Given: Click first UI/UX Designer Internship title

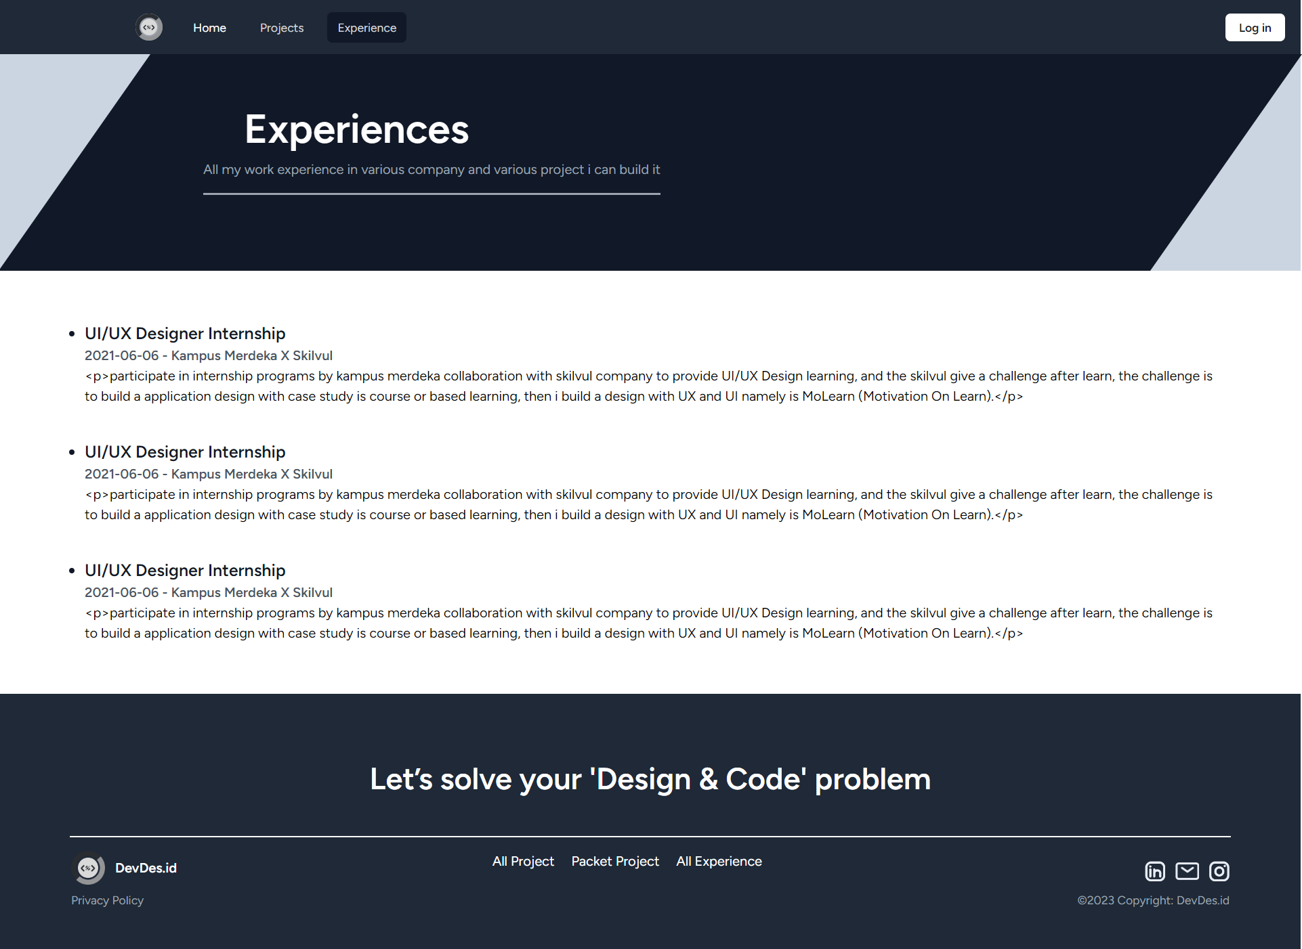Looking at the screenshot, I should click(x=185, y=334).
